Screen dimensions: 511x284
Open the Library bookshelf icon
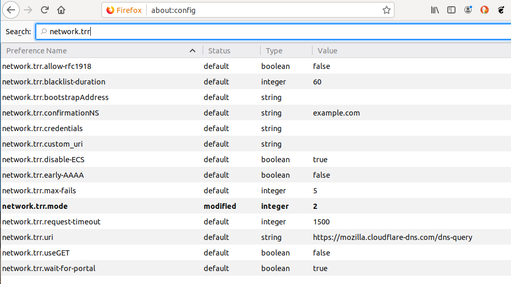pyautogui.click(x=435, y=10)
